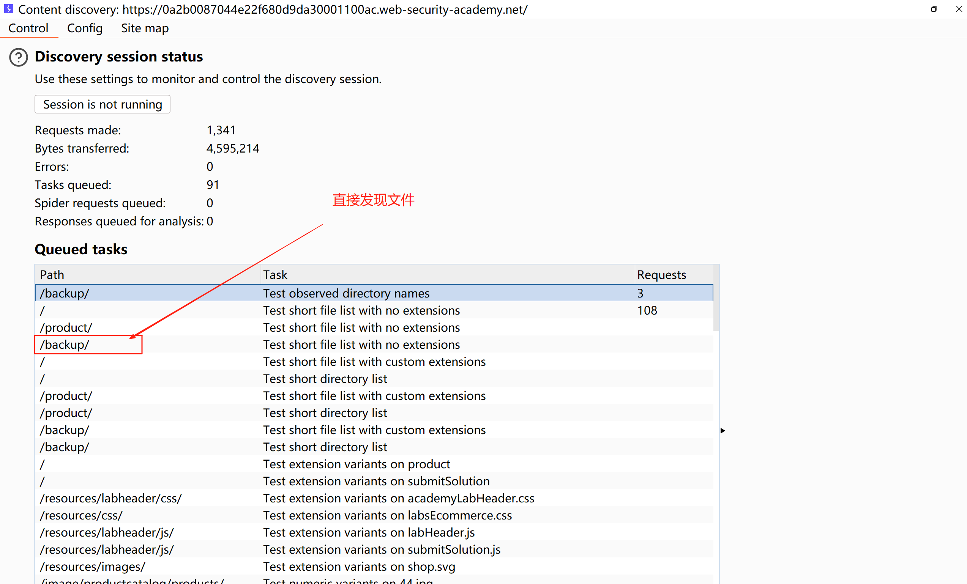Select /product/ Test short directory list row
The image size is (967, 584).
pos(325,413)
